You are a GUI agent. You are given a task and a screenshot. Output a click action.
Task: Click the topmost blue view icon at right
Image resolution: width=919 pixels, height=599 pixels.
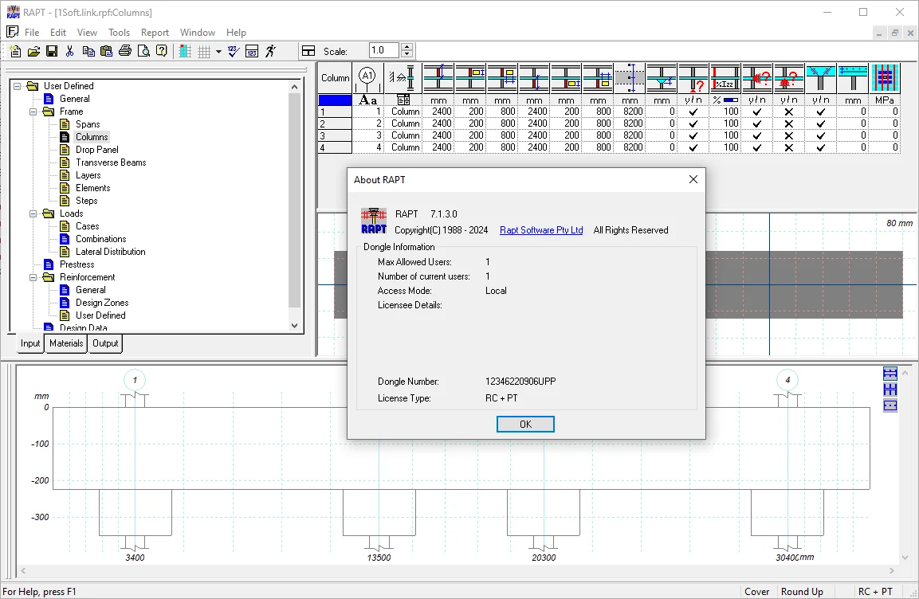pos(890,374)
